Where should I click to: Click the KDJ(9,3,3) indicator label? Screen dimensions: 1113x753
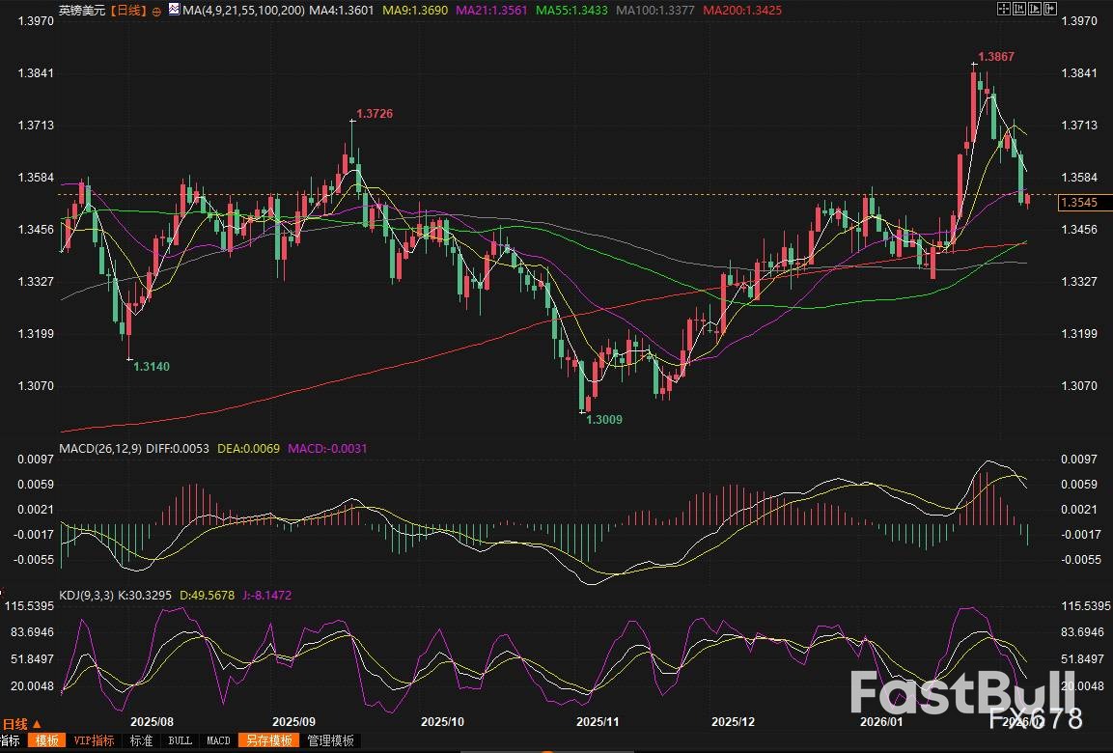point(88,596)
